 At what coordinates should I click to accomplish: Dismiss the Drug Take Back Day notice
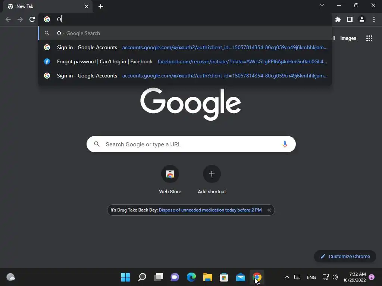(x=269, y=210)
